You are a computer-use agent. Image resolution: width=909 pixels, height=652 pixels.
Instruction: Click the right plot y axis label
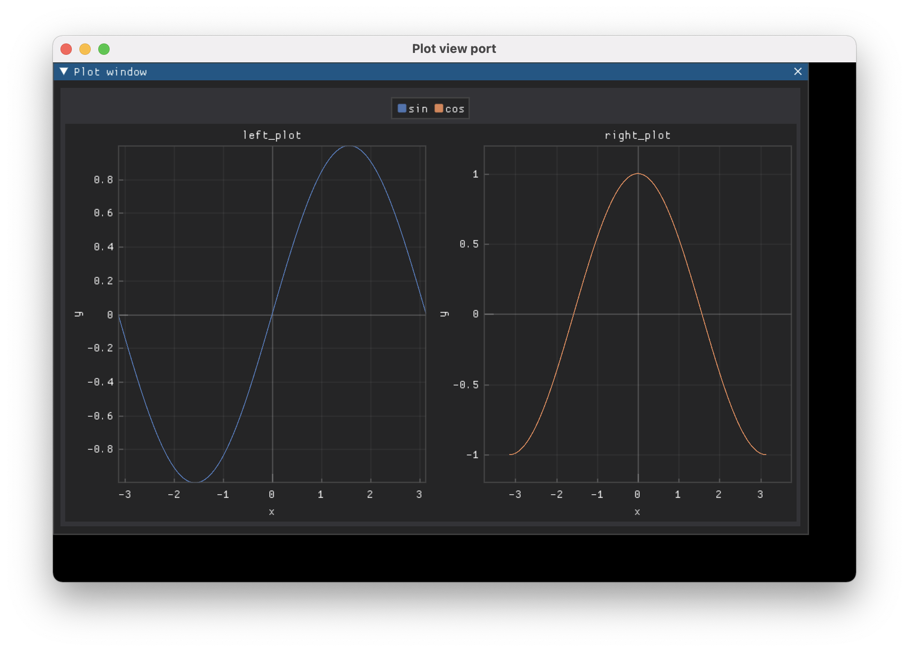coord(445,314)
